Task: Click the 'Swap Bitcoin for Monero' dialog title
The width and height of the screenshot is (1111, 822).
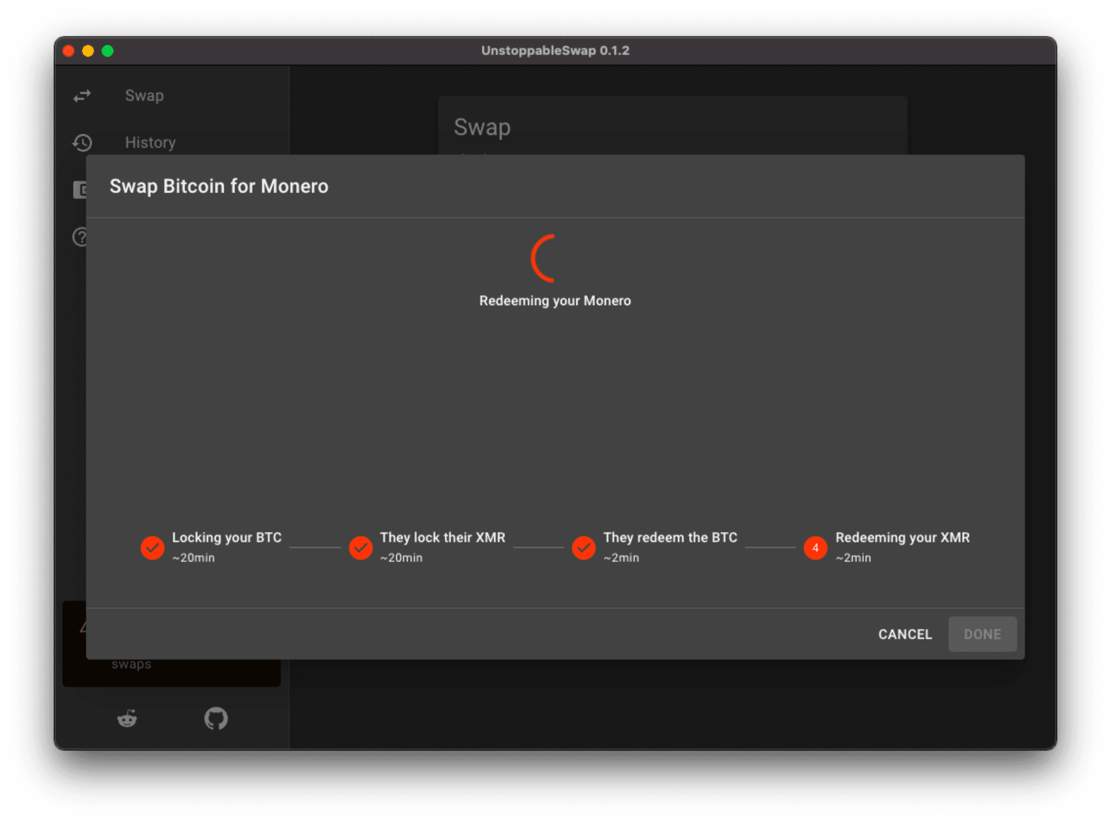Action: [x=219, y=186]
